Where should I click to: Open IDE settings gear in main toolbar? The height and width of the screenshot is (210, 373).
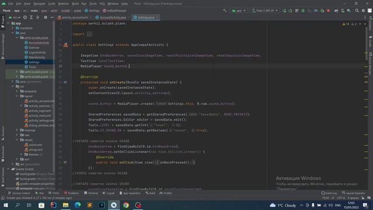363,10
